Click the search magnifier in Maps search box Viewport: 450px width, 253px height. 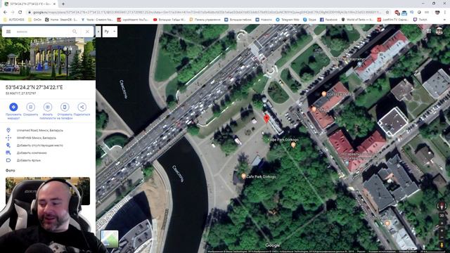75,32
